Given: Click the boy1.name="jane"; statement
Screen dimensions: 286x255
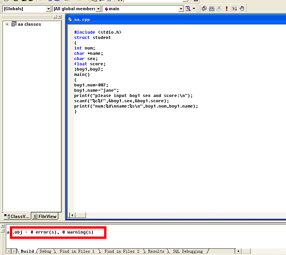Looking at the screenshot, I should click(x=97, y=90).
